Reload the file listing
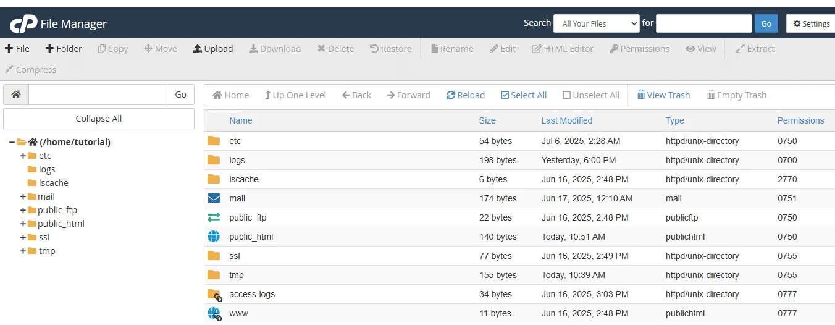835x325 pixels. tap(466, 95)
